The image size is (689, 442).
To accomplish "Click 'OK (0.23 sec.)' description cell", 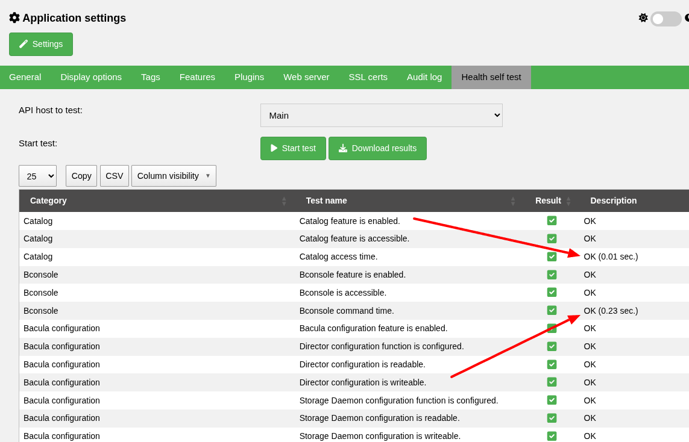I will (611, 311).
